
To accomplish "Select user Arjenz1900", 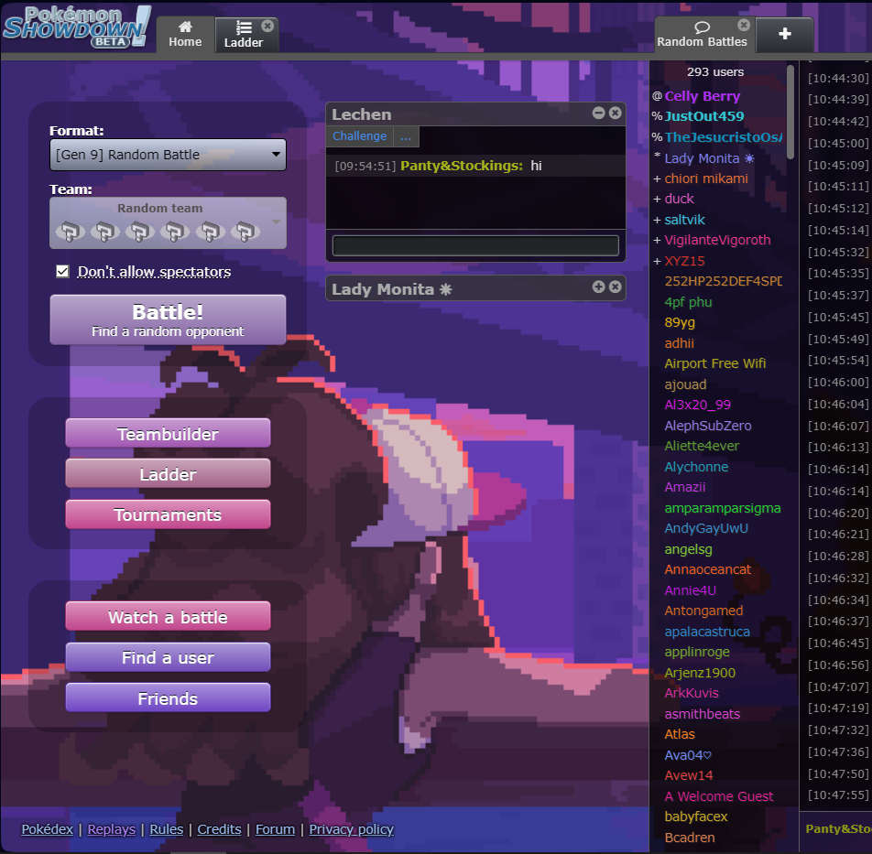I will pyautogui.click(x=700, y=673).
